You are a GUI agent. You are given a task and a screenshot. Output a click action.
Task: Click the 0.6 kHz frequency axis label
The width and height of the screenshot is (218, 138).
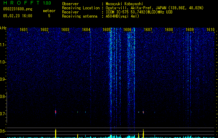[x=3, y=131]
